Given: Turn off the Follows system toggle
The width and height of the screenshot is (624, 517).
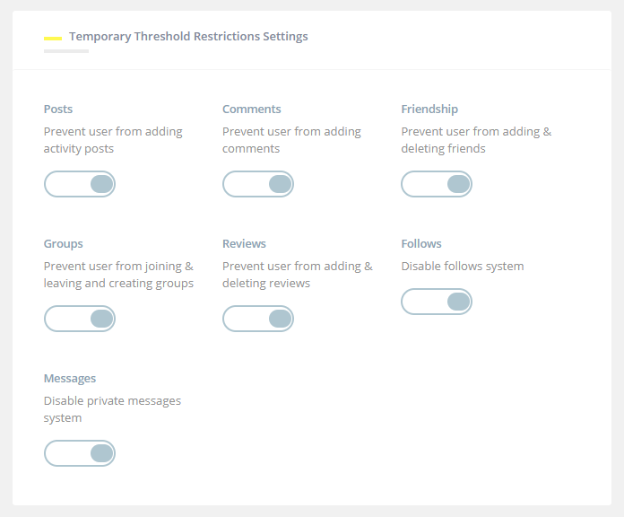Looking at the screenshot, I should pyautogui.click(x=437, y=302).
